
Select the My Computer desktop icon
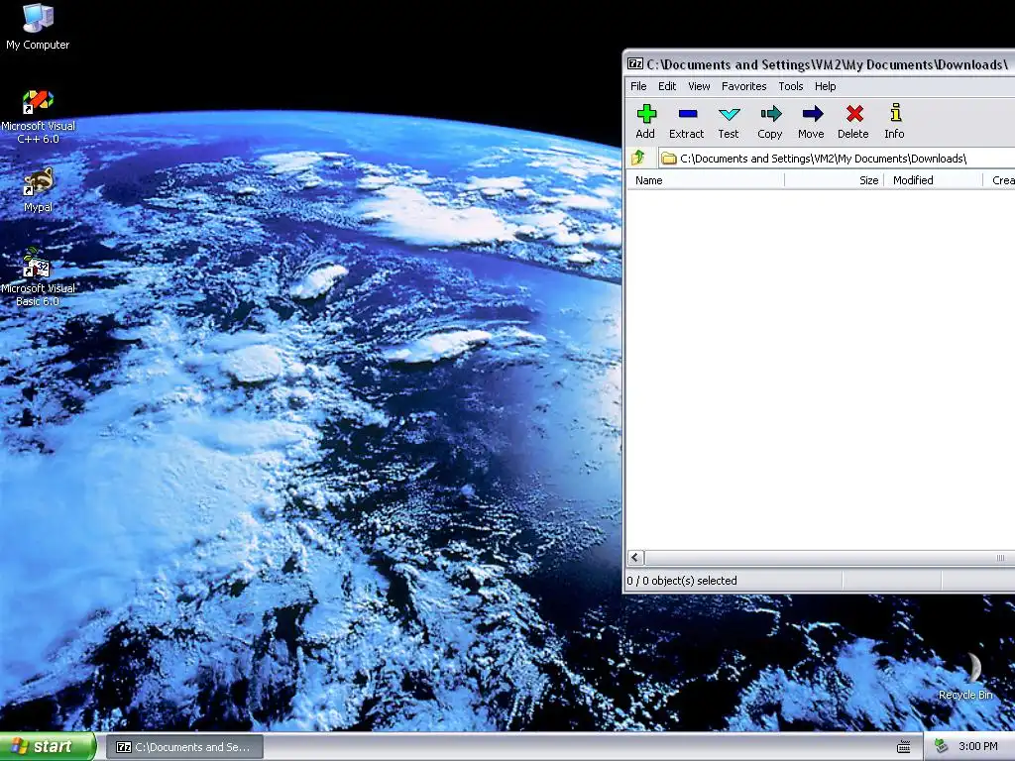coord(38,27)
